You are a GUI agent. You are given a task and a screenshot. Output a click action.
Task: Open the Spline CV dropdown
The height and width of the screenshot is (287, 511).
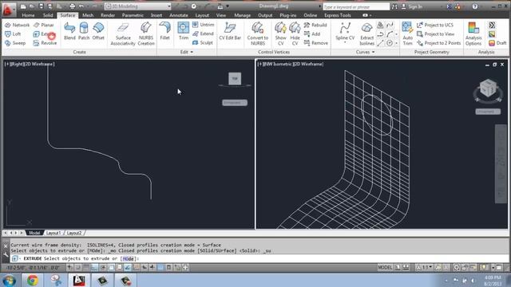(x=345, y=41)
